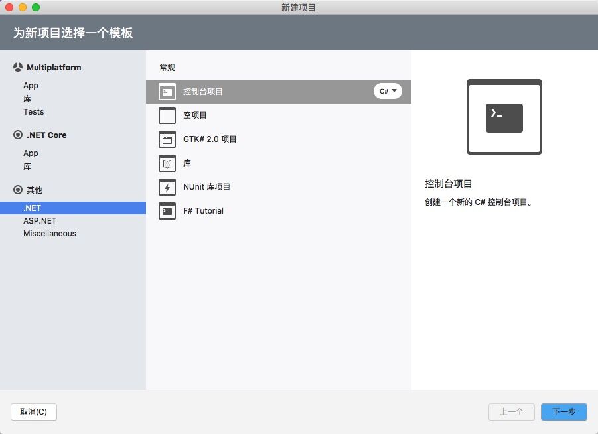Click the 空项目 template icon

click(x=167, y=115)
